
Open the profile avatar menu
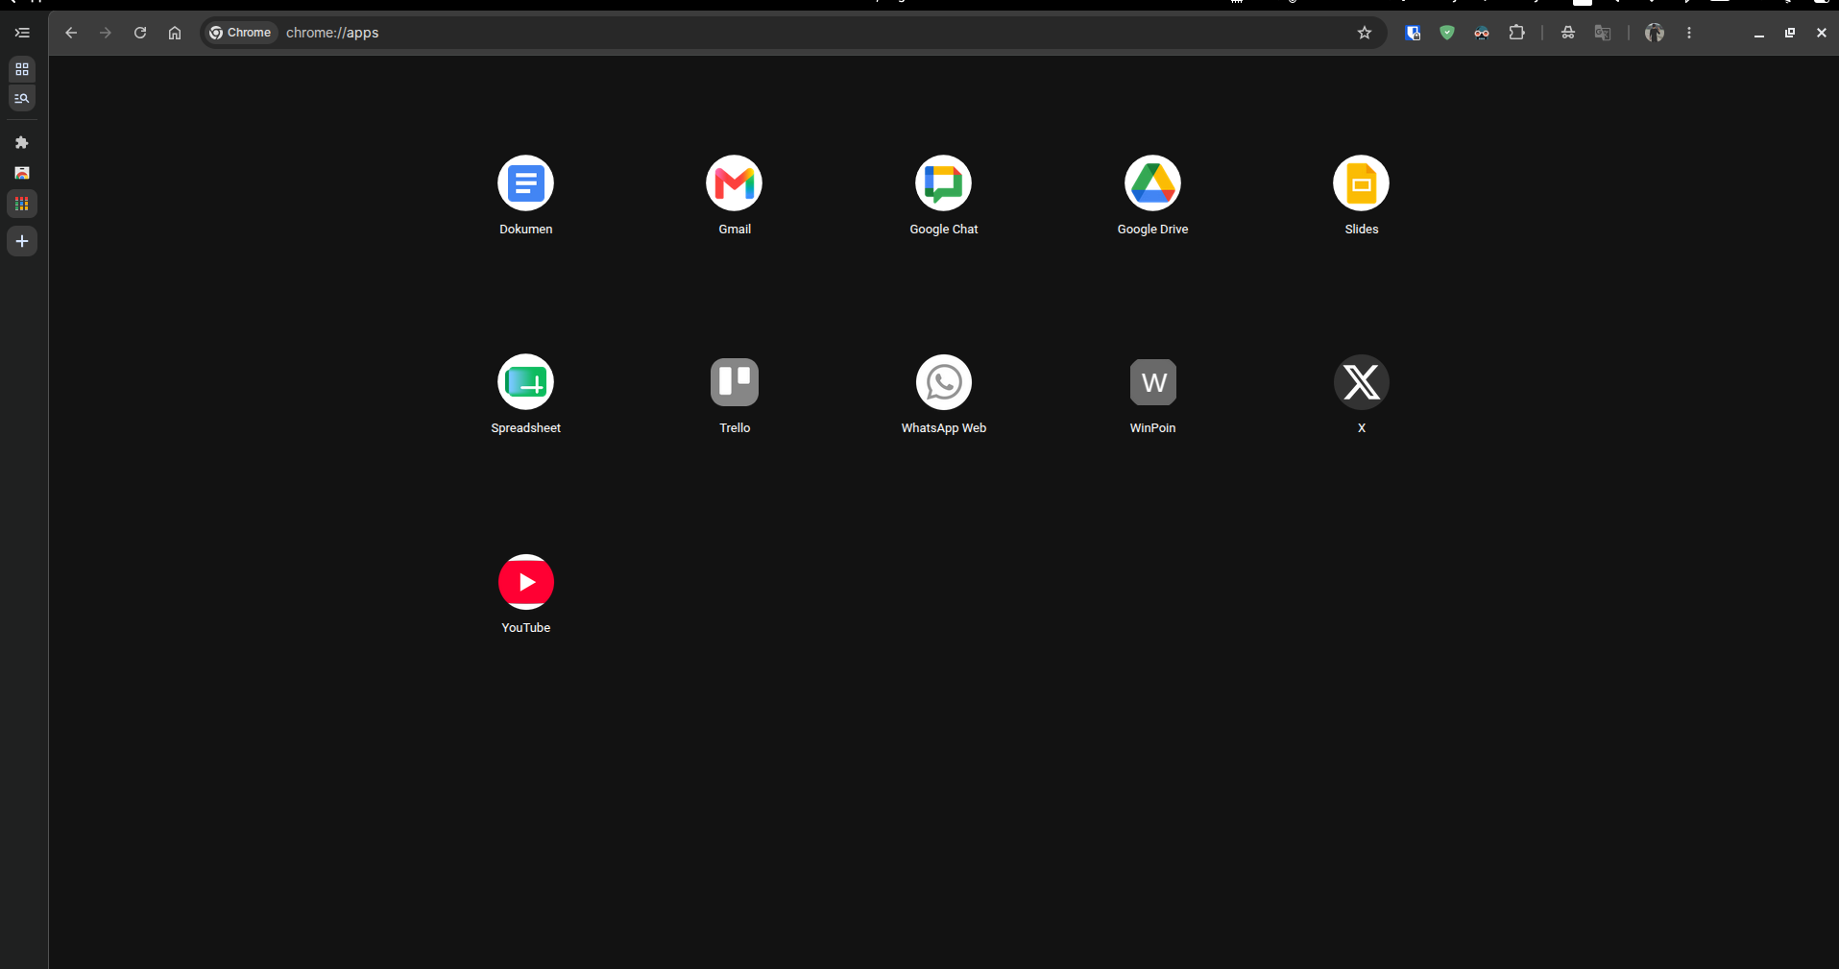(x=1655, y=33)
